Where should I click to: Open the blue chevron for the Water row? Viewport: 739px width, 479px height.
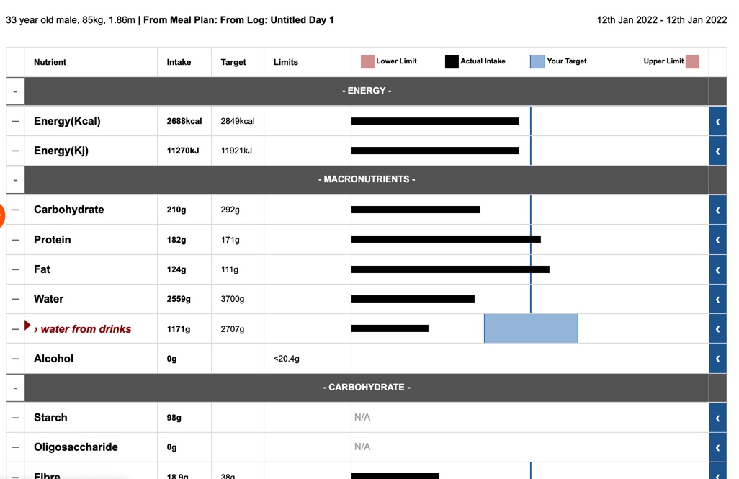coord(717,300)
